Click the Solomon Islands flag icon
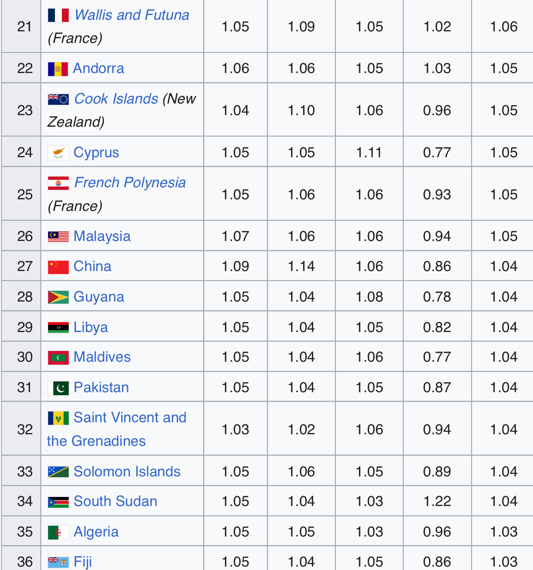 (58, 472)
